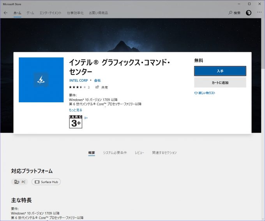Click the heart wishlist icon

(196, 93)
